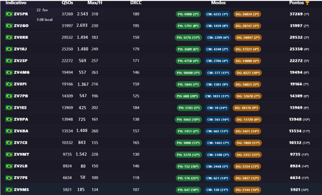The height and width of the screenshot is (195, 322).
Task: Click the flag icon beside ZV4MG
Action: (9, 73)
